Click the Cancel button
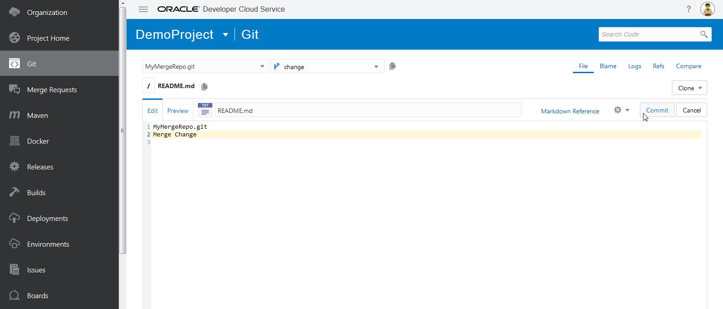Screen dimensions: 723x309 pyautogui.click(x=691, y=110)
